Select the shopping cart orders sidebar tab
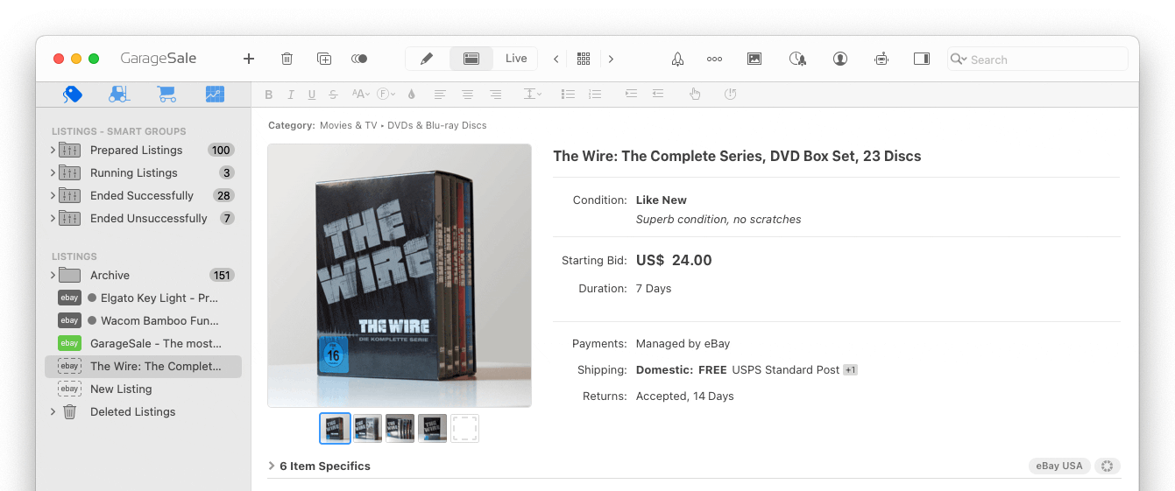 coord(166,94)
